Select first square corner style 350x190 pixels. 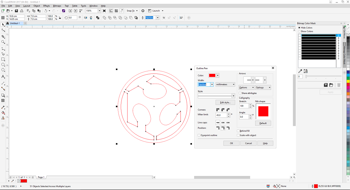(x=218, y=110)
